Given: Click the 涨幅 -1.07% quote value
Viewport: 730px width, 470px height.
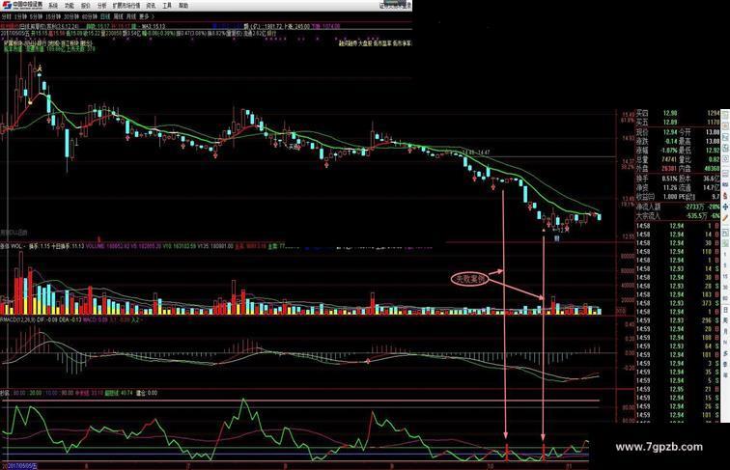Looking at the screenshot, I should [668, 151].
